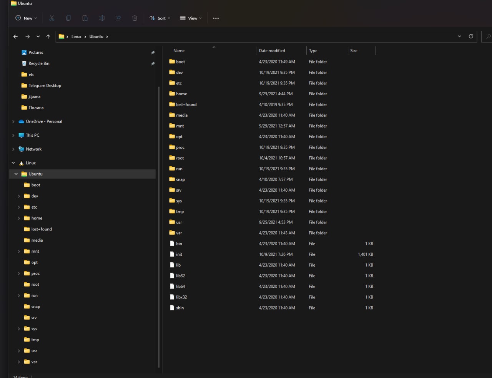The height and width of the screenshot is (378, 492).
Task: Expand usr folder in tree
Action: coord(19,351)
